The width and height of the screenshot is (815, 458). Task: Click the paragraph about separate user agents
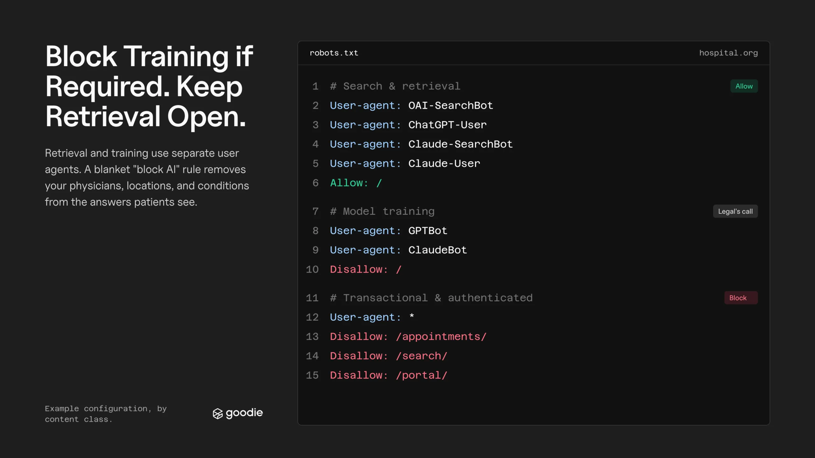pyautogui.click(x=147, y=177)
